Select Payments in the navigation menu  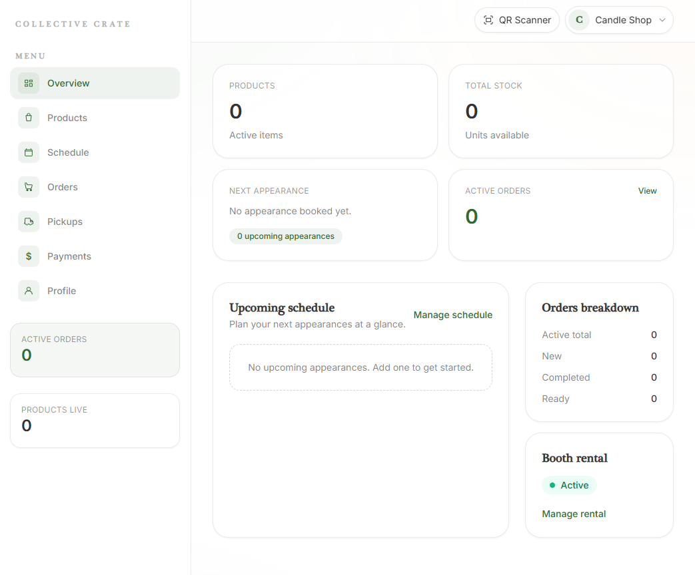[x=70, y=256]
